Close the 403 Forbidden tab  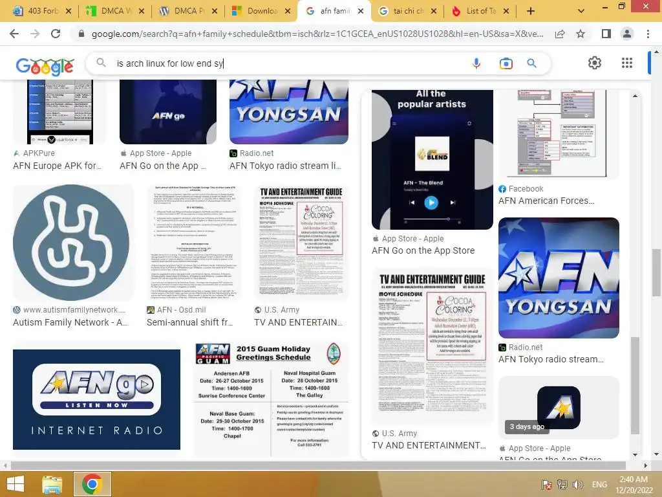69,11
